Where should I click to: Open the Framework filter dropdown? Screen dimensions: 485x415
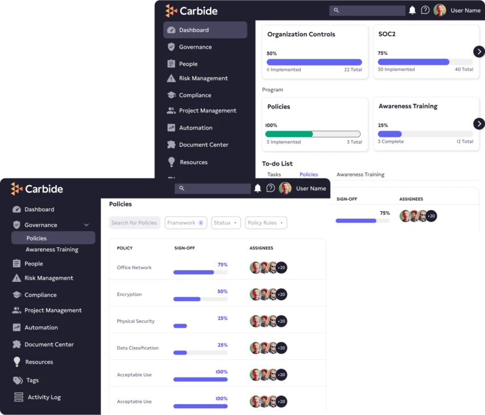click(x=185, y=223)
